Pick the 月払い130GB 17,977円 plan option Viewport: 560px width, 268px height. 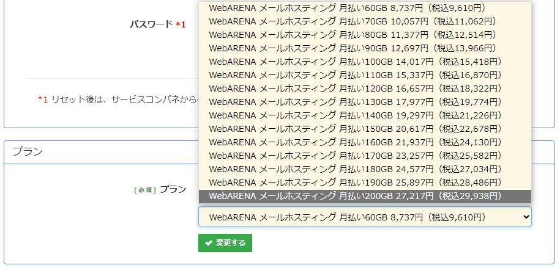[365, 102]
